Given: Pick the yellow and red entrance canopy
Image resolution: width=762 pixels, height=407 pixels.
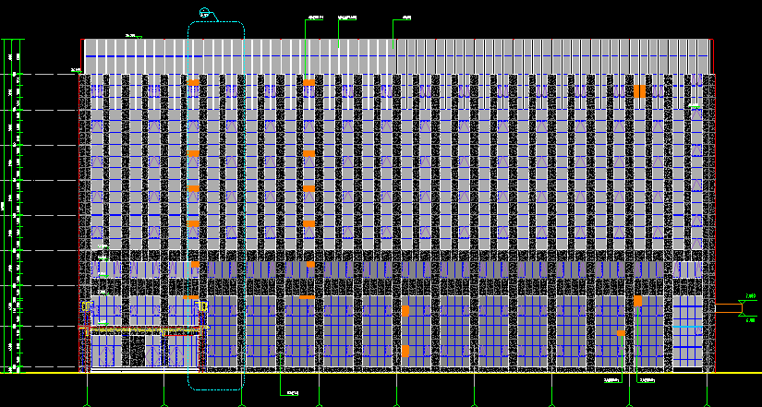Looking at the screenshot, I should click(144, 330).
